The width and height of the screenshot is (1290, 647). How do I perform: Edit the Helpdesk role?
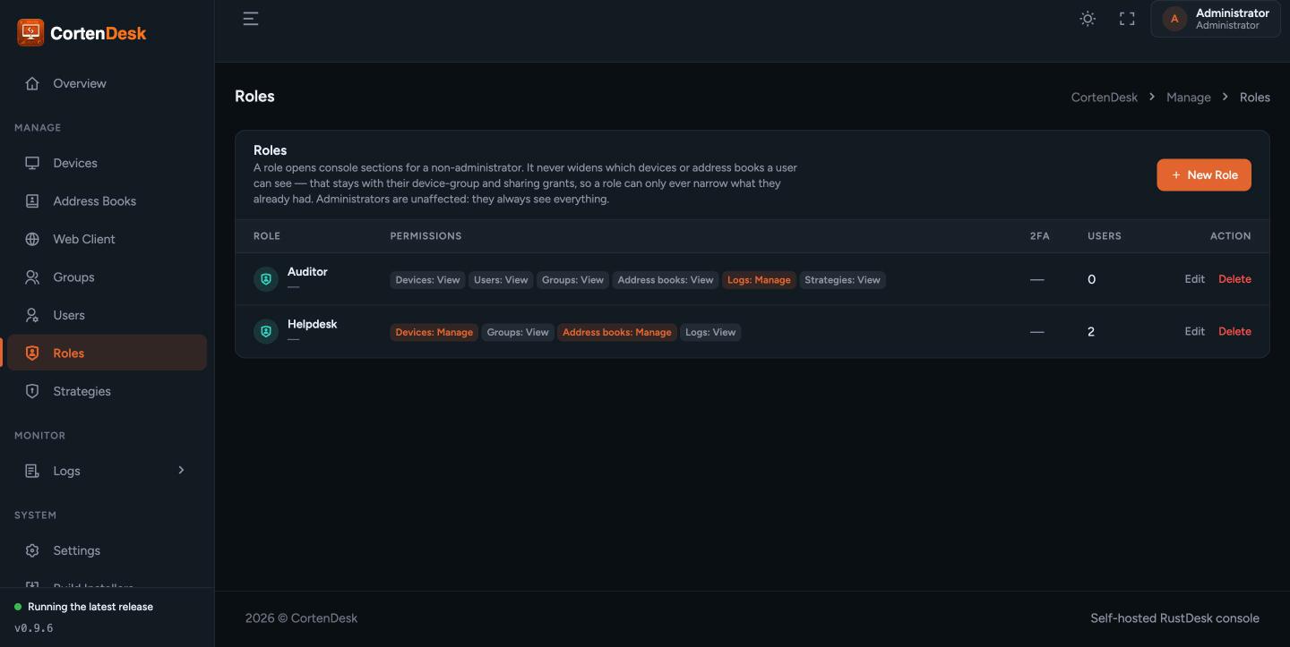[1194, 331]
